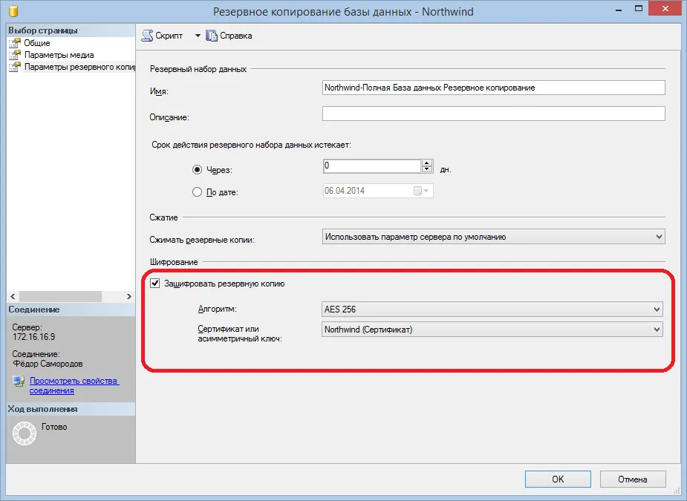Minimize the backup dialog window

tap(619, 10)
